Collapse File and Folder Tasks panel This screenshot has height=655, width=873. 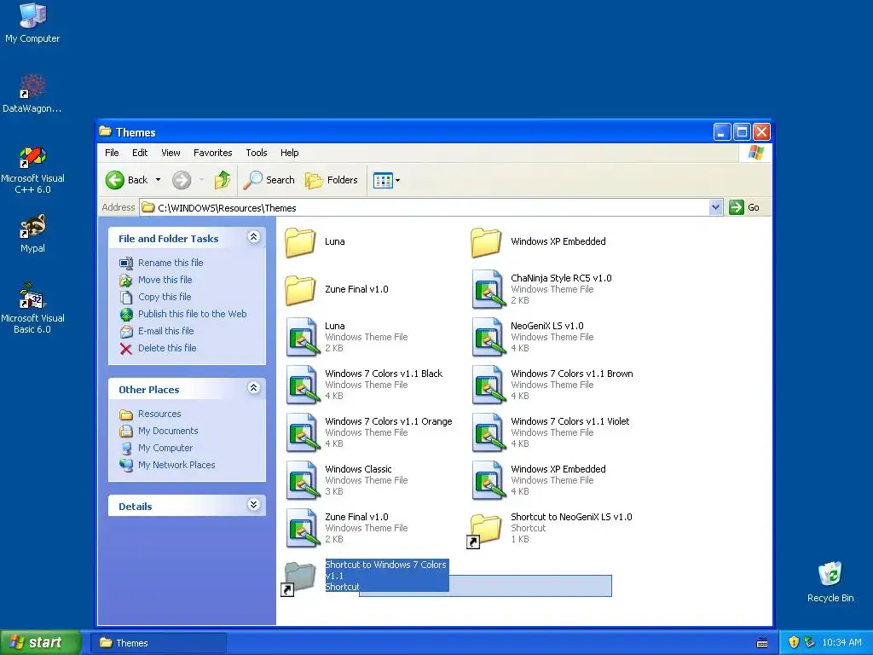(253, 237)
